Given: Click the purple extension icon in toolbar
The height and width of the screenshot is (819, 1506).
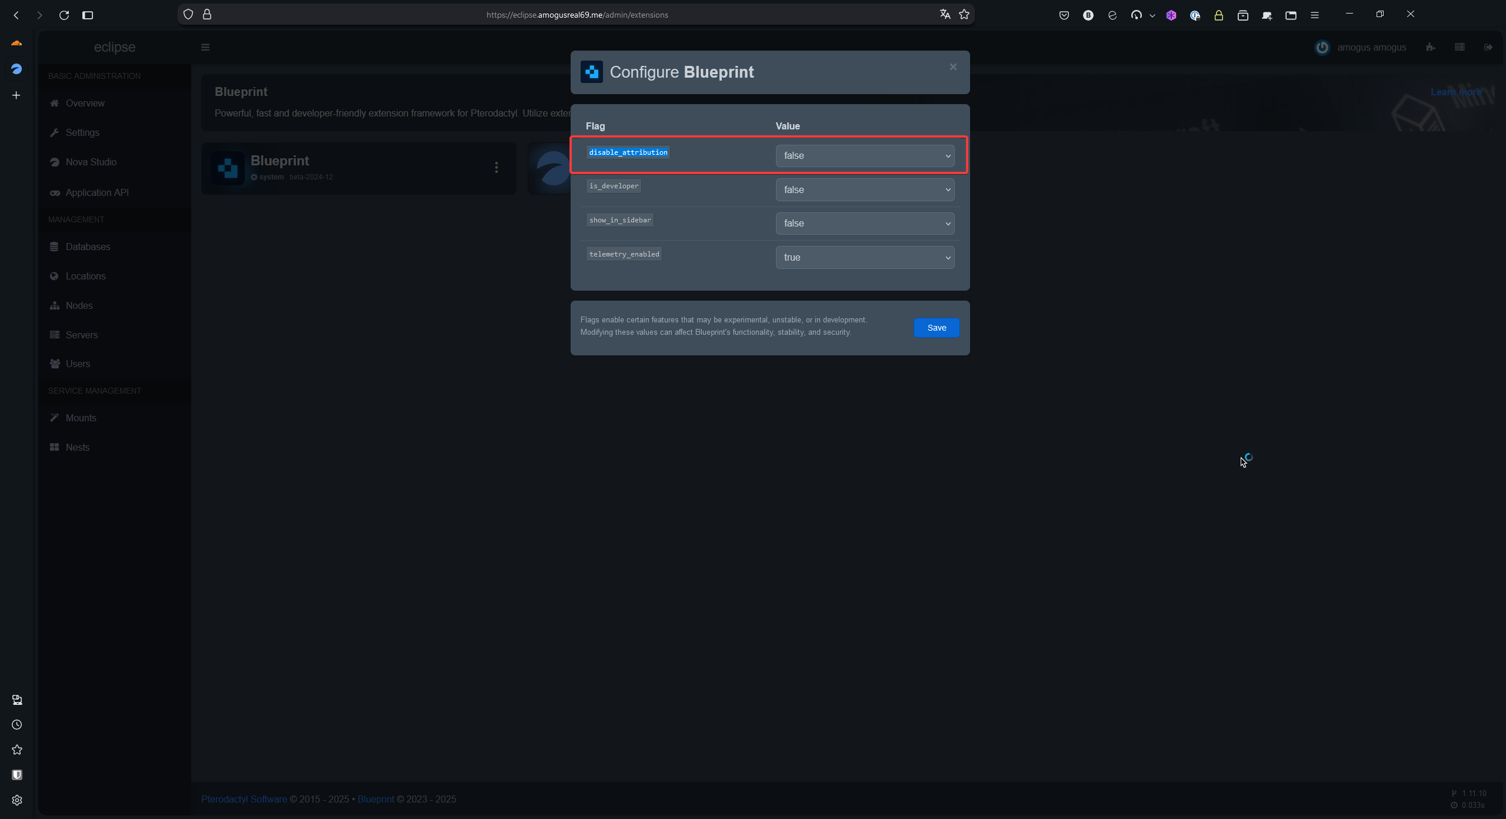Looking at the screenshot, I should tap(1171, 15).
